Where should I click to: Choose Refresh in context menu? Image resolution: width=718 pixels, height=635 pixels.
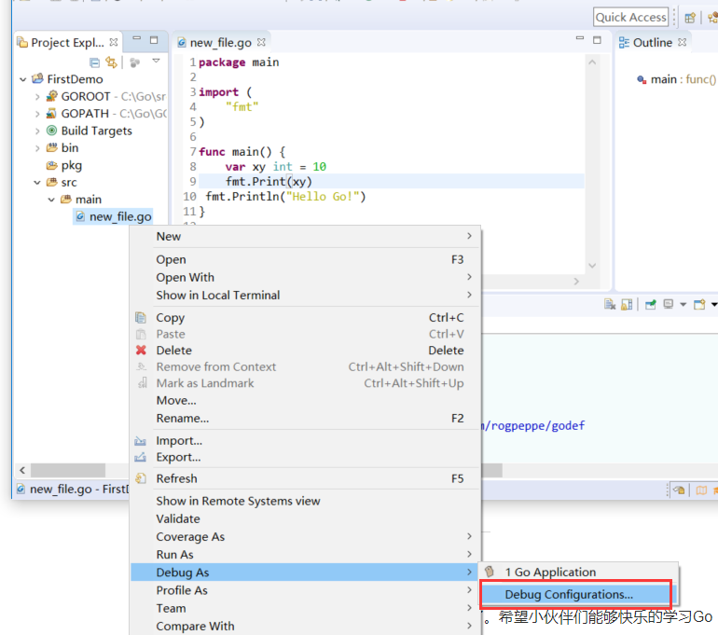click(306, 479)
